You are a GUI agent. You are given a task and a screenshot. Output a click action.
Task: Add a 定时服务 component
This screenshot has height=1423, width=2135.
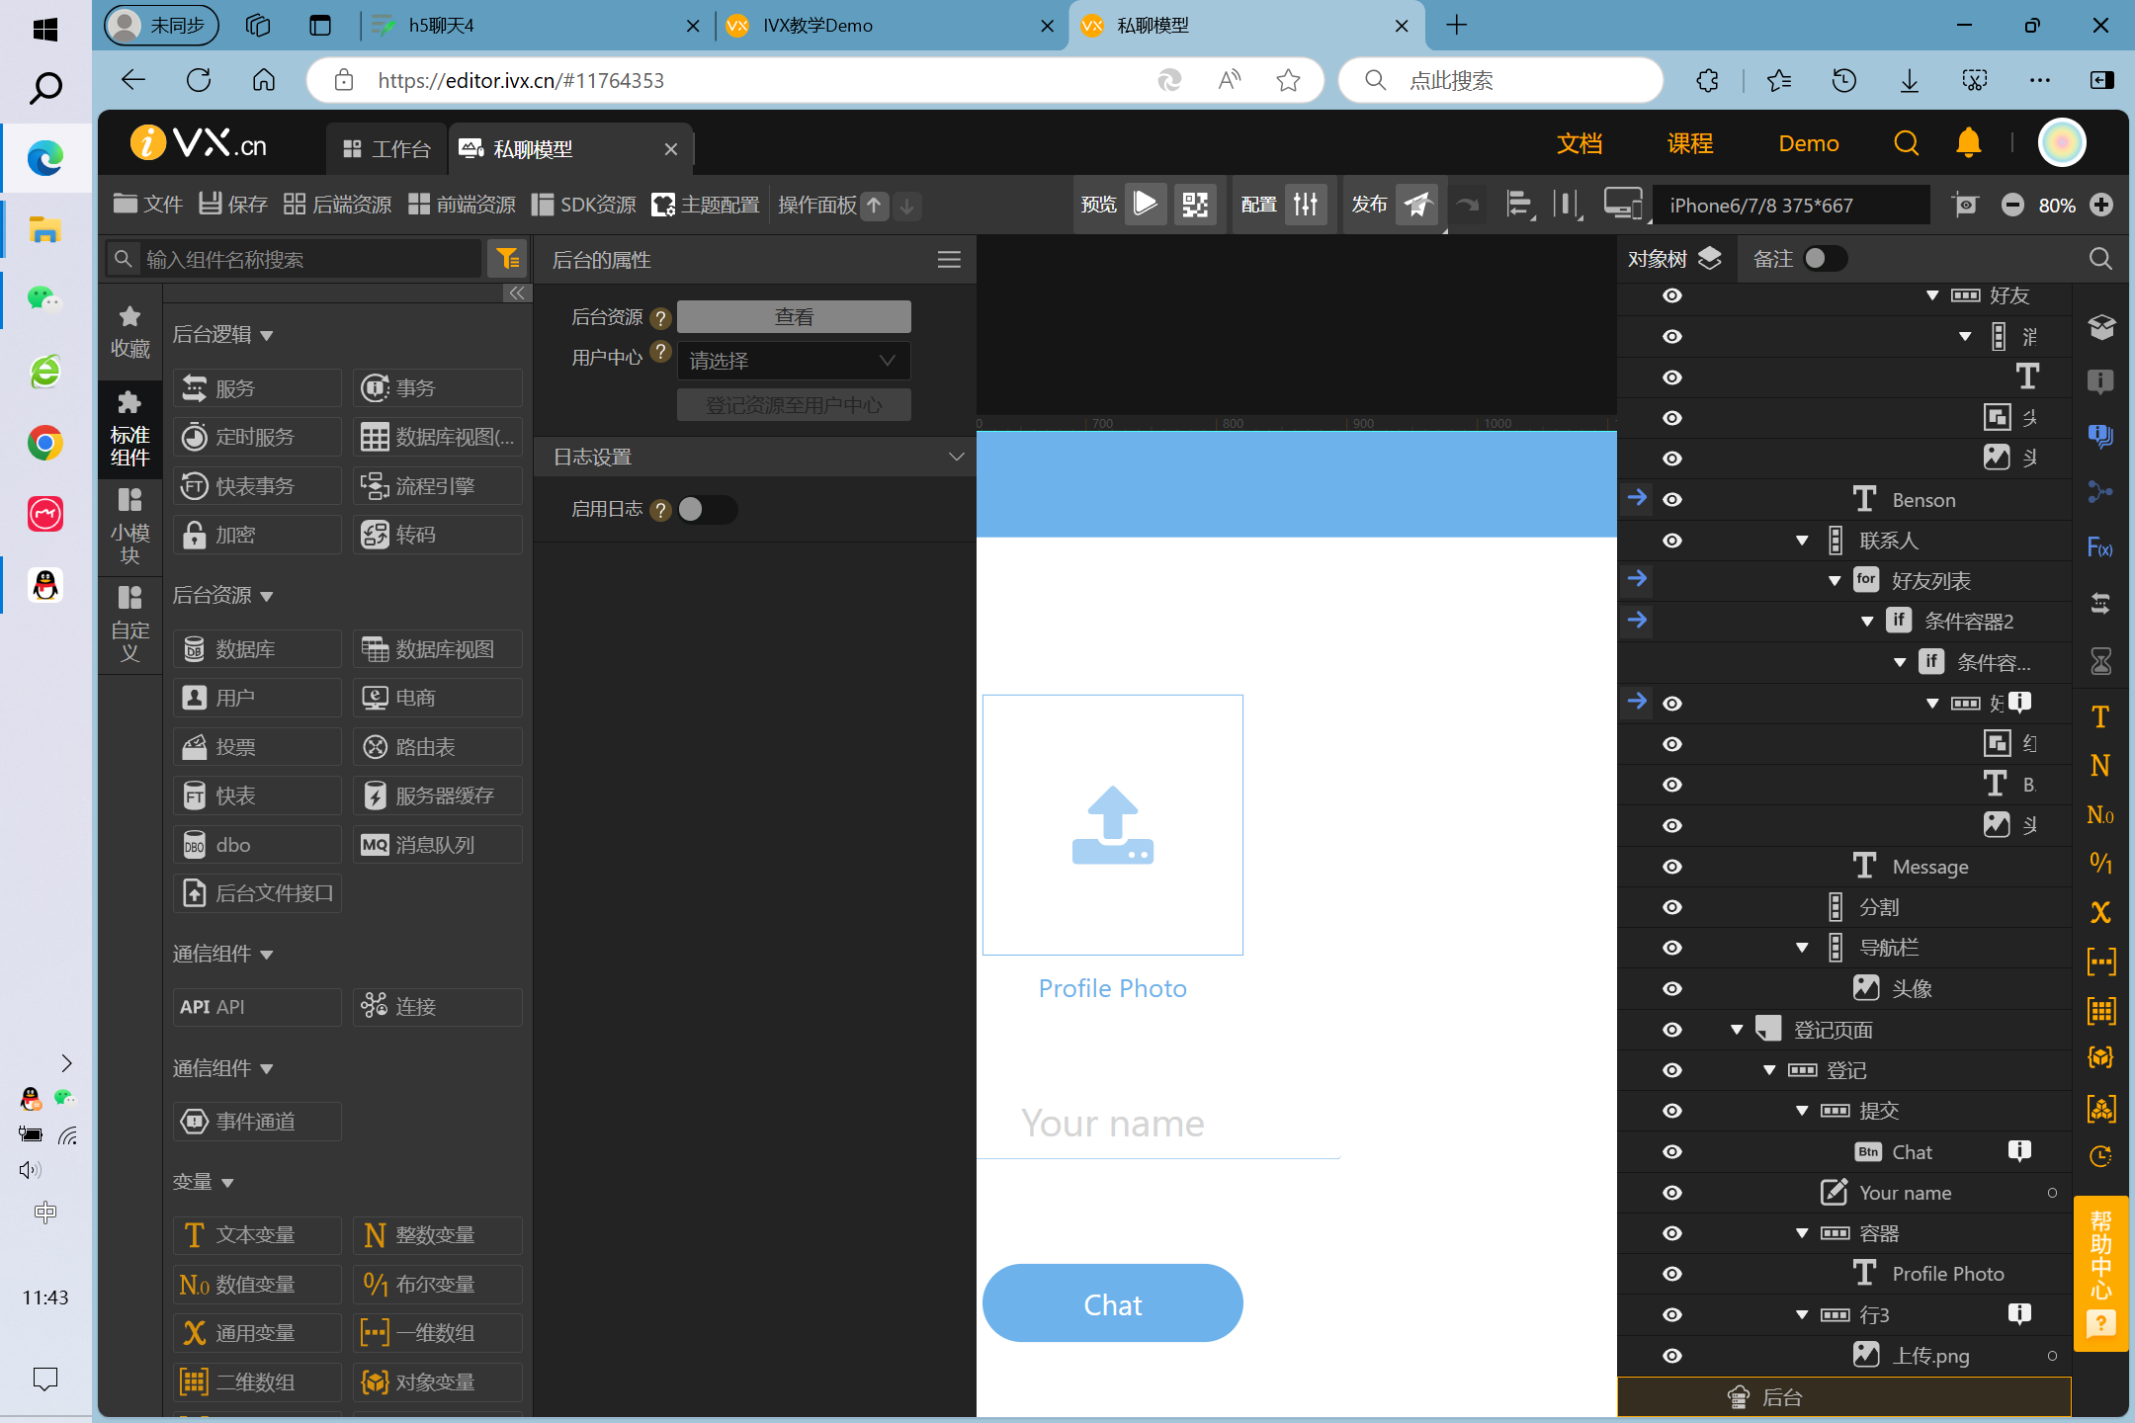(x=257, y=437)
